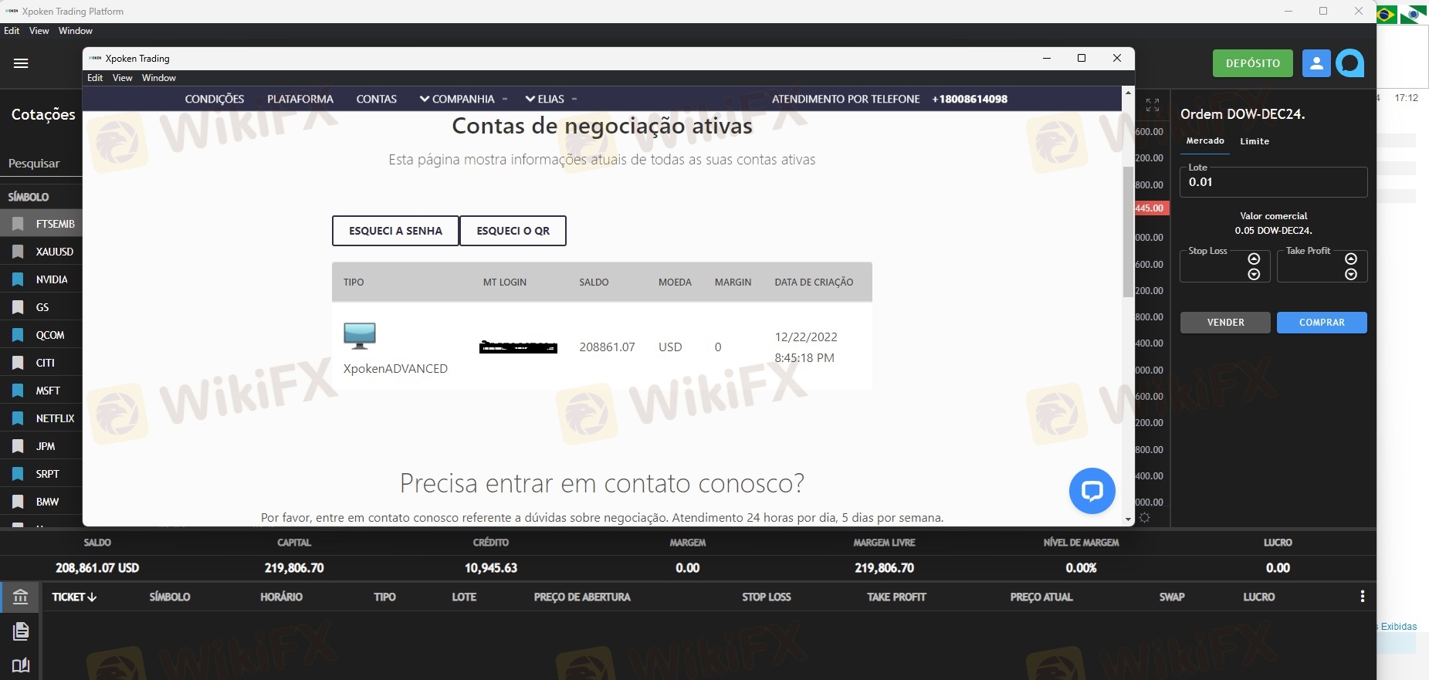Open the book icon in bottom sidebar
This screenshot has height=680, width=1429.
21,665
